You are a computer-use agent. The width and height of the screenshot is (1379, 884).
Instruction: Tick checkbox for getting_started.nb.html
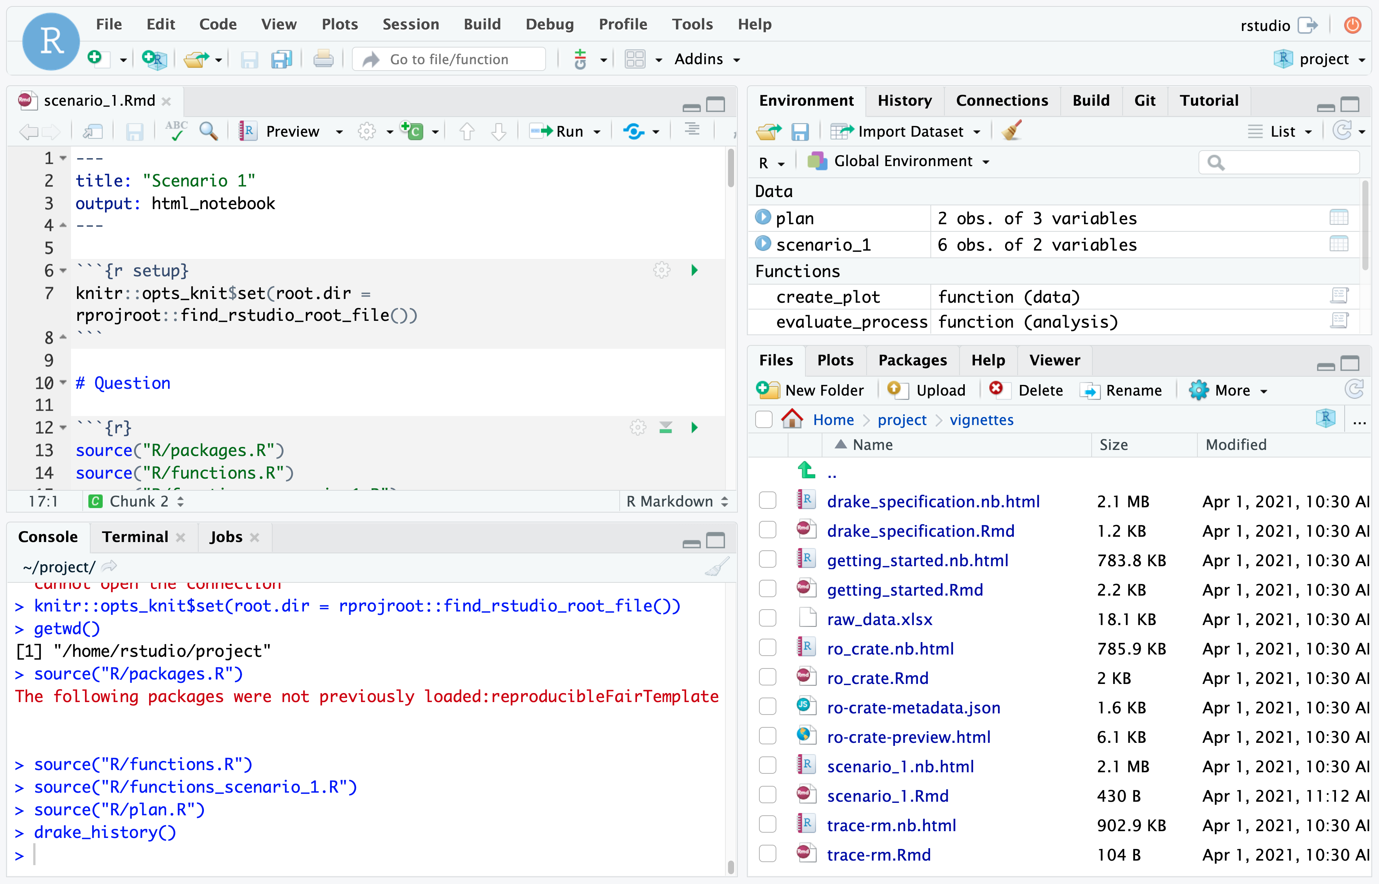[768, 559]
